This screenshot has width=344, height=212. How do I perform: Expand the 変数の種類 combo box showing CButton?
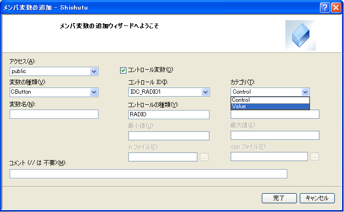pyautogui.click(x=94, y=92)
